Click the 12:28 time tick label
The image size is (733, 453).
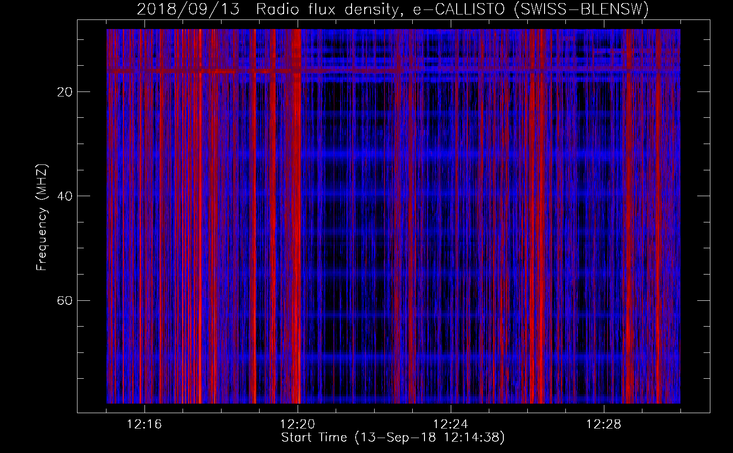coord(604,424)
